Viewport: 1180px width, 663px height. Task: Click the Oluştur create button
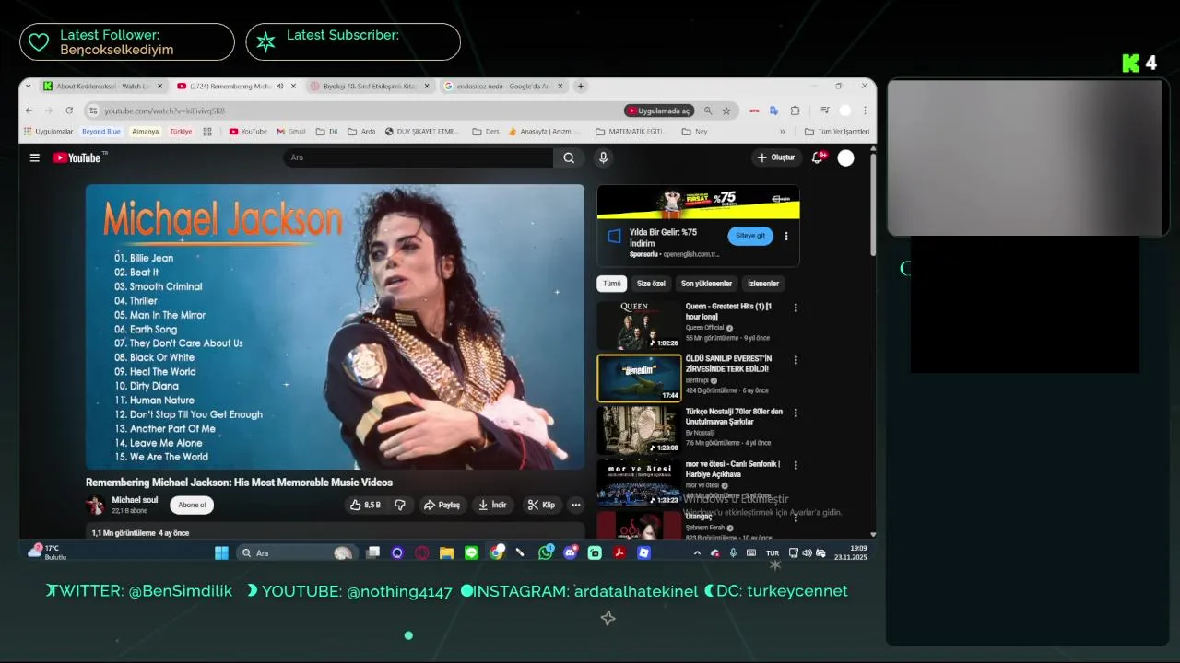tap(775, 157)
